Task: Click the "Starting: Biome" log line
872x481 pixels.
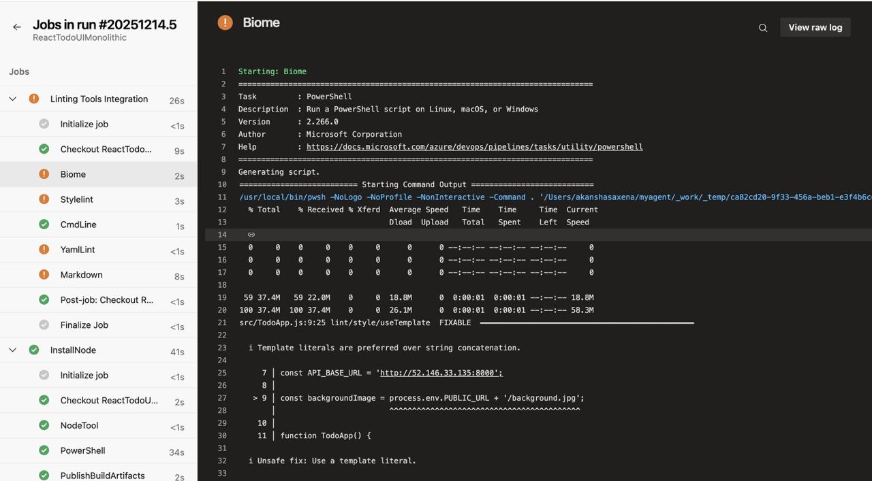Action: (272, 71)
